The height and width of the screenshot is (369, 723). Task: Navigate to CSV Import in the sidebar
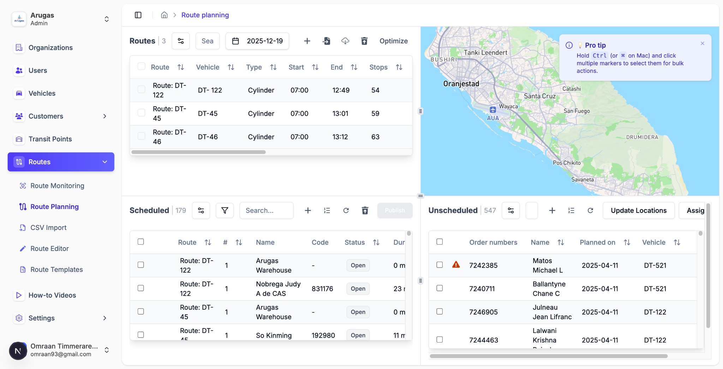tap(48, 227)
